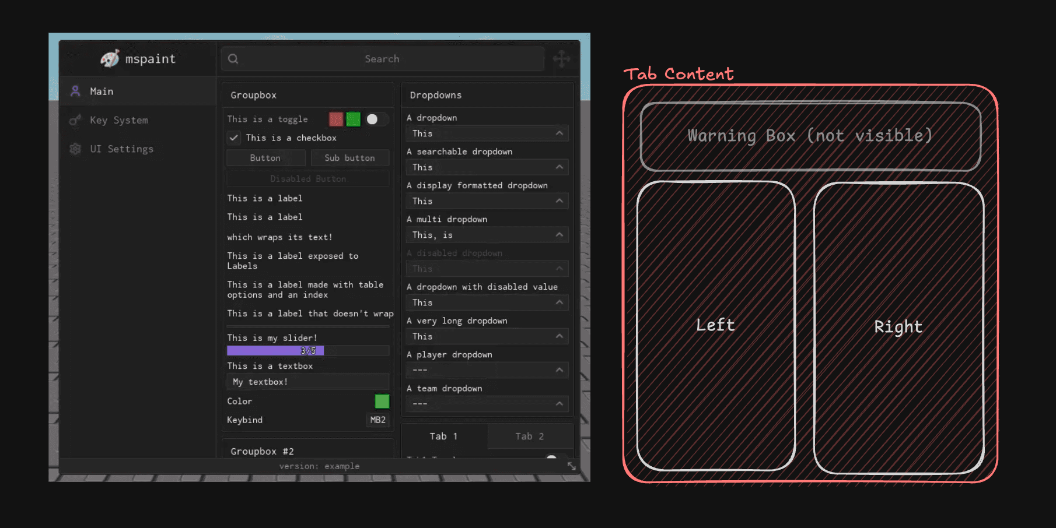Click the red color swatch beside toggle

(x=336, y=119)
